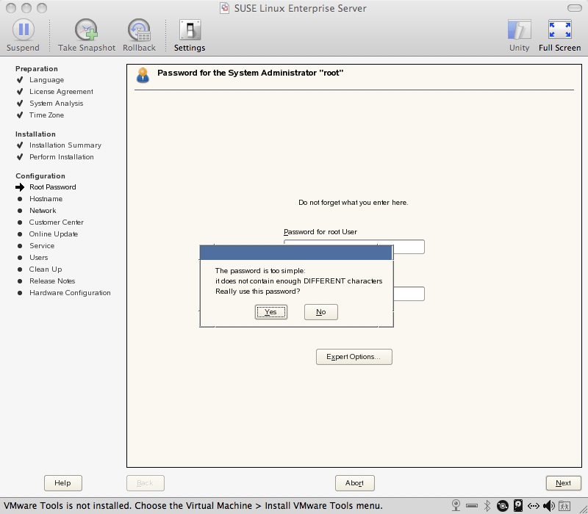Click the CD/DVD drive status icon
588x514 pixels.
tap(503, 506)
